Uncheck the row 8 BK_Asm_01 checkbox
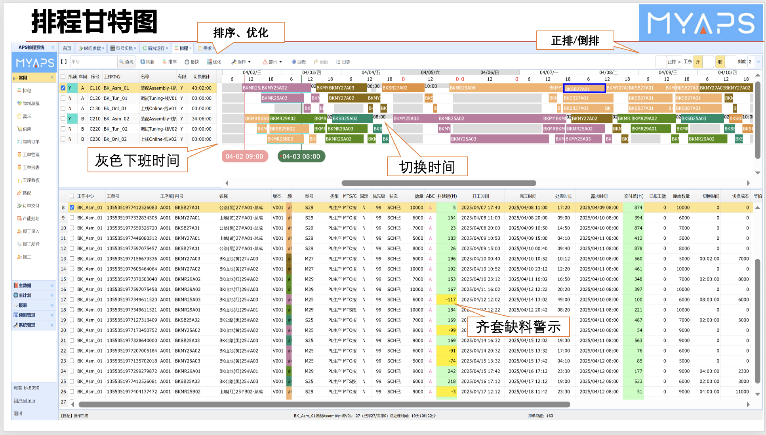The width and height of the screenshot is (766, 435). 72,208
